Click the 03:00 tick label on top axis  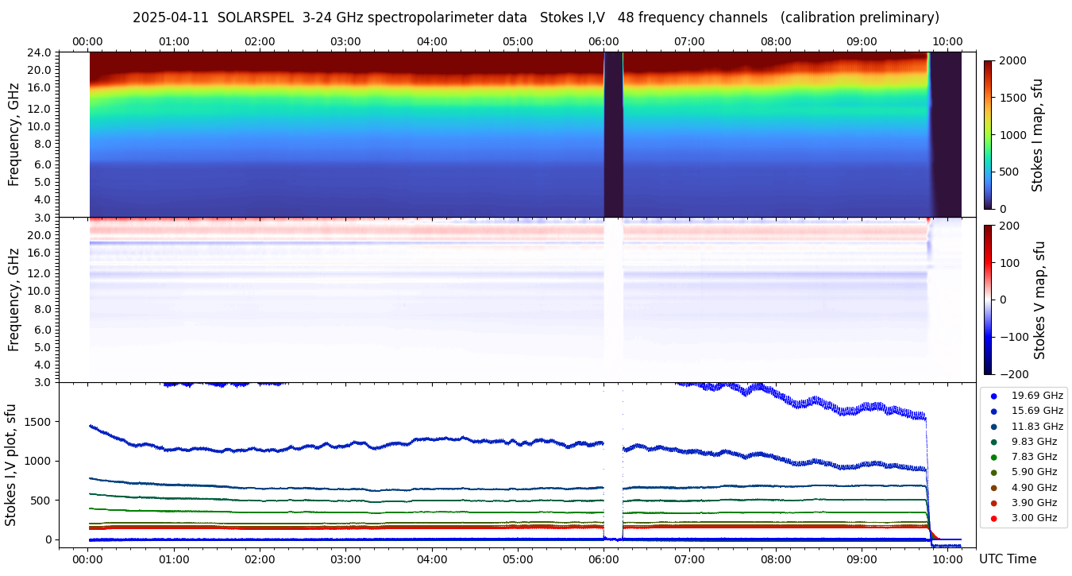[345, 41]
